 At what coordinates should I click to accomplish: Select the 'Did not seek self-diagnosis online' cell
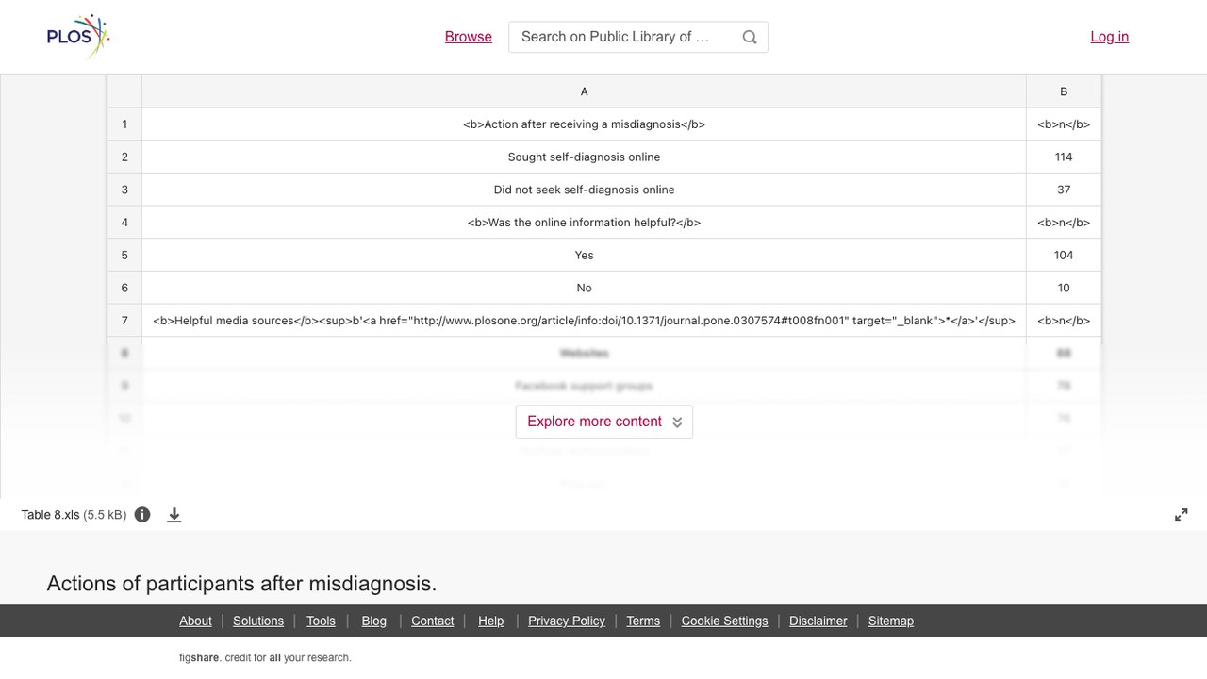pyautogui.click(x=584, y=190)
